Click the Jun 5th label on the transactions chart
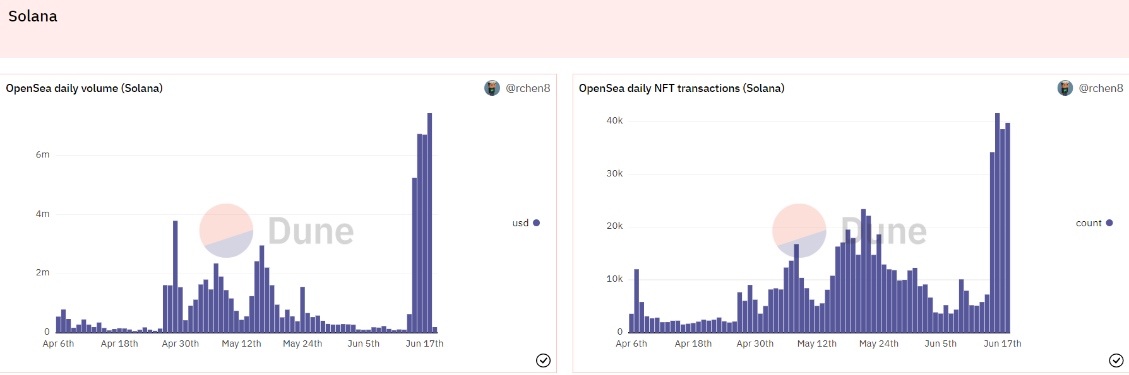 [941, 343]
